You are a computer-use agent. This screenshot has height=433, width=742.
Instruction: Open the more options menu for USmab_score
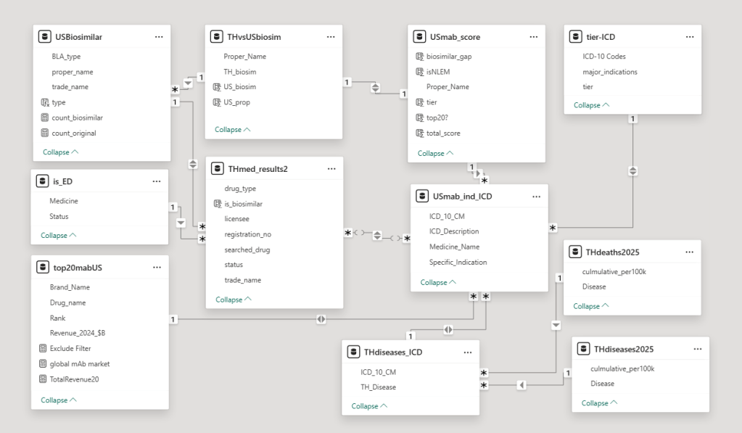point(533,36)
